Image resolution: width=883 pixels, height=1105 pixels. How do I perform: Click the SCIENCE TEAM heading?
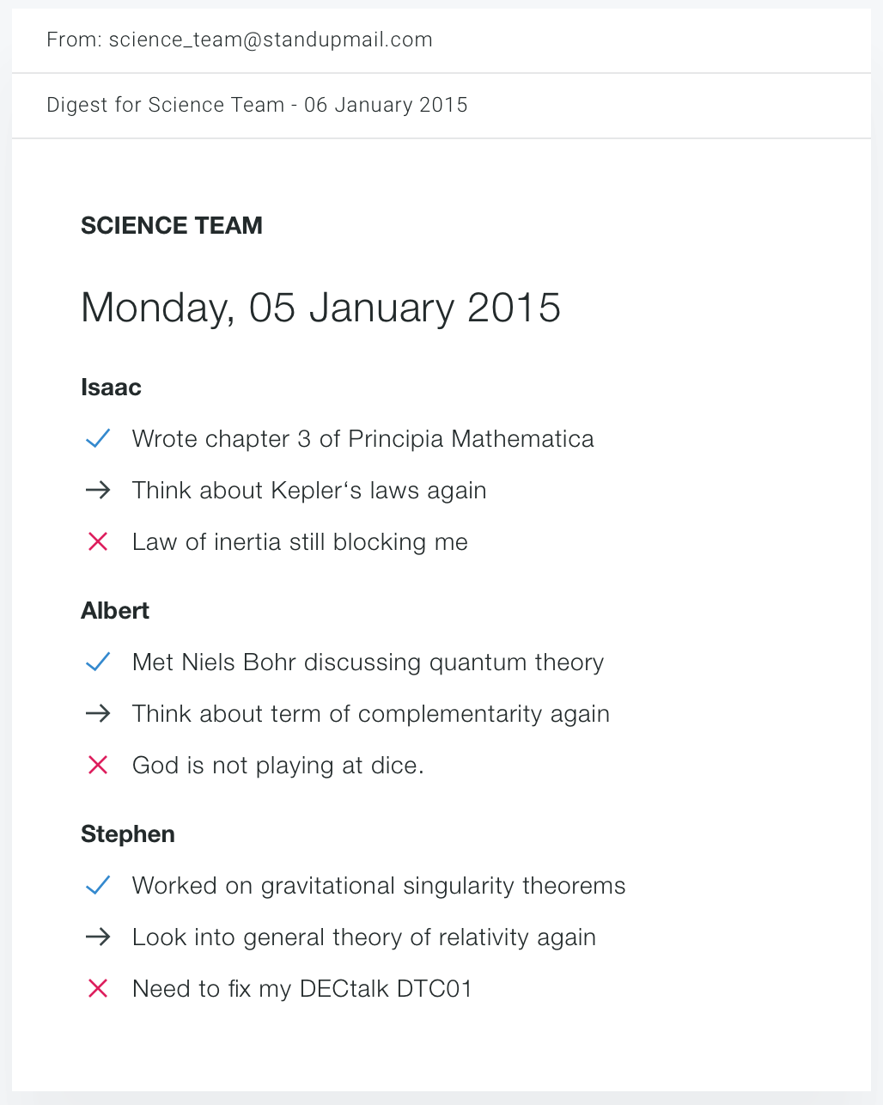click(172, 226)
